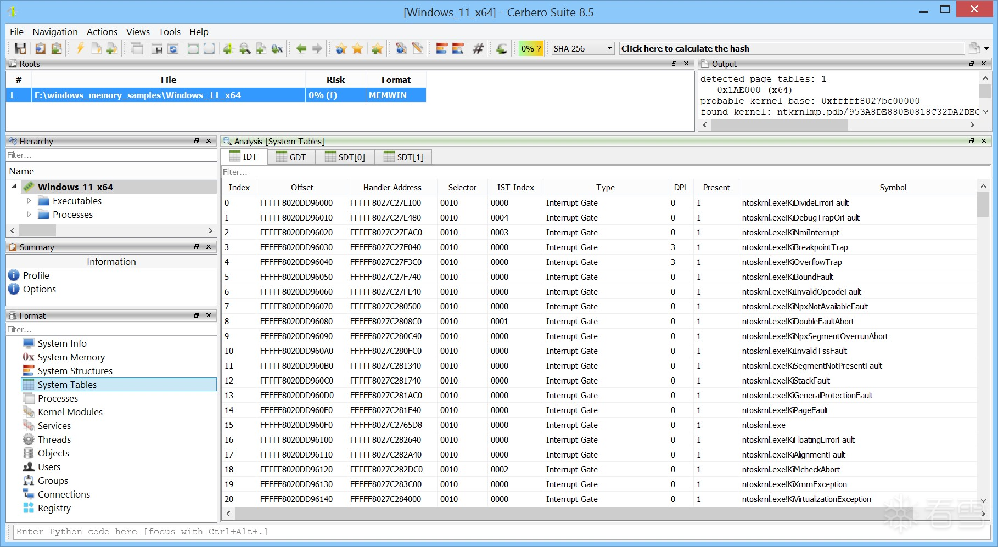This screenshot has width=998, height=547.
Task: Click the colored bars with magnifier icon
Action: [458, 48]
